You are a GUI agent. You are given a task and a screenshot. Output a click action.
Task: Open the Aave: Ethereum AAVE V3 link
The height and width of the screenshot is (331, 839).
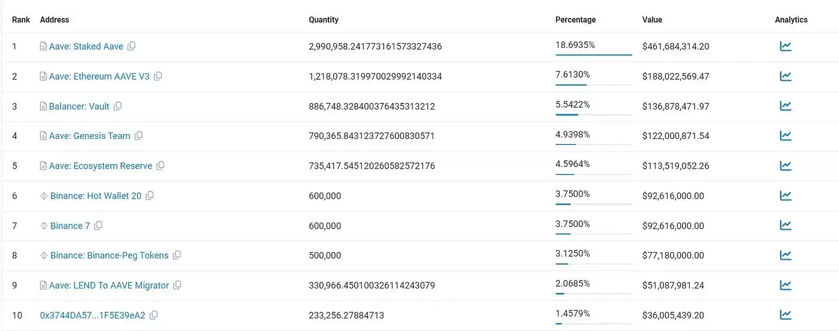pos(99,76)
